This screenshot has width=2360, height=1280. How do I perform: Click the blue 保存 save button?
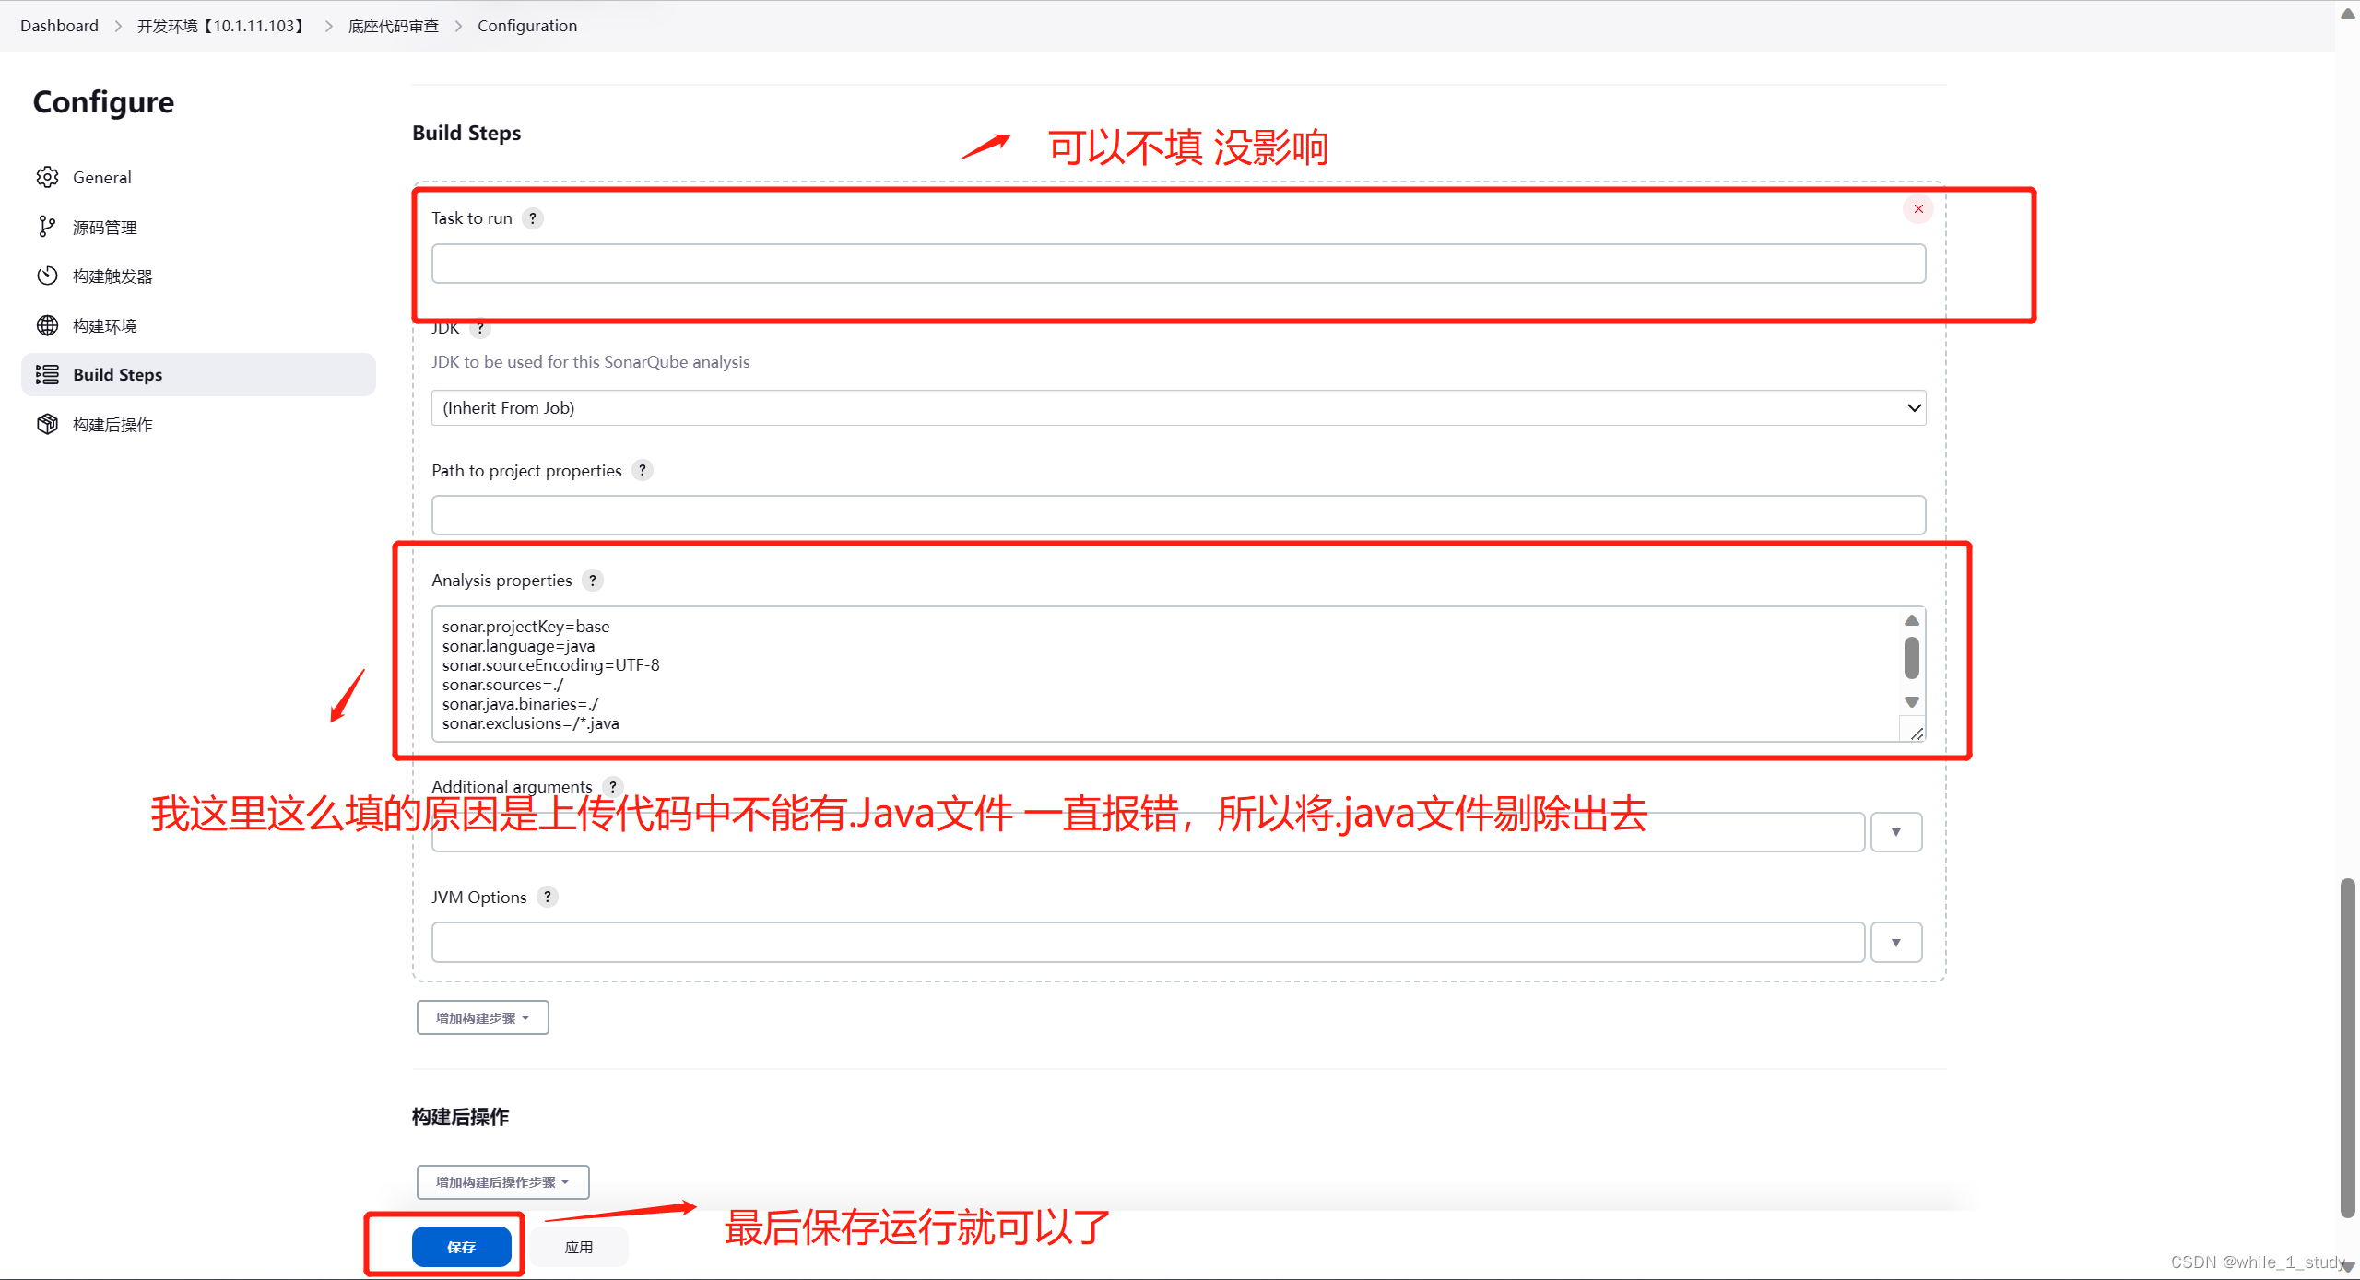coord(461,1247)
